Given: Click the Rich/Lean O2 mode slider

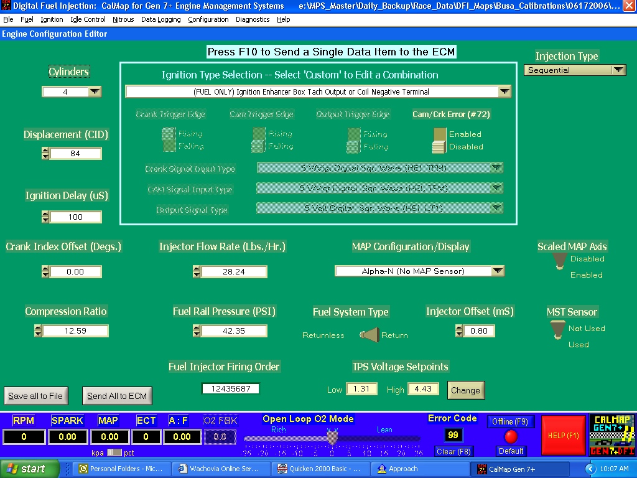Looking at the screenshot, I should click(332, 438).
